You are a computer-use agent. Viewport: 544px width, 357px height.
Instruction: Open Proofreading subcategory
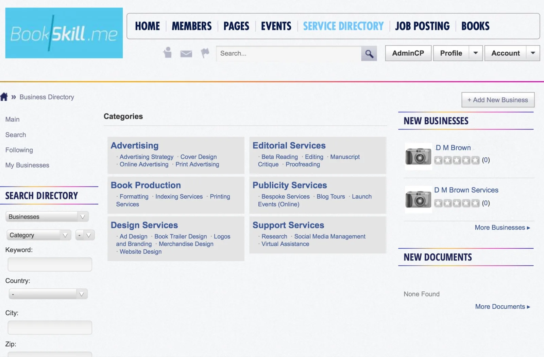pyautogui.click(x=303, y=164)
